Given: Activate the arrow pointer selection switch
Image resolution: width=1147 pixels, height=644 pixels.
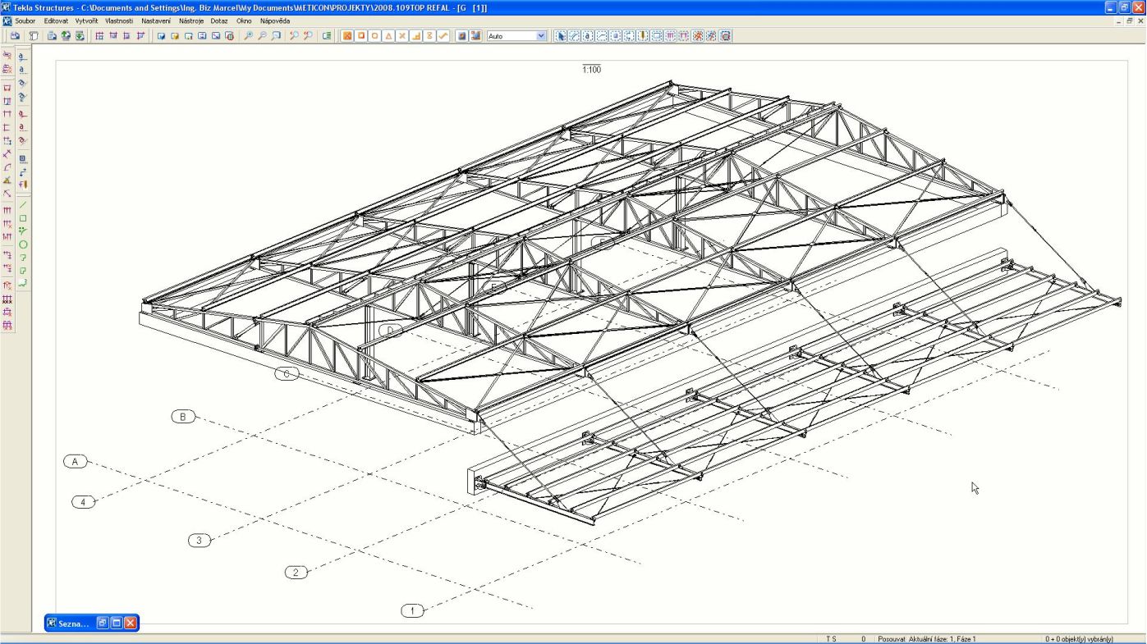Looking at the screenshot, I should pyautogui.click(x=561, y=36).
